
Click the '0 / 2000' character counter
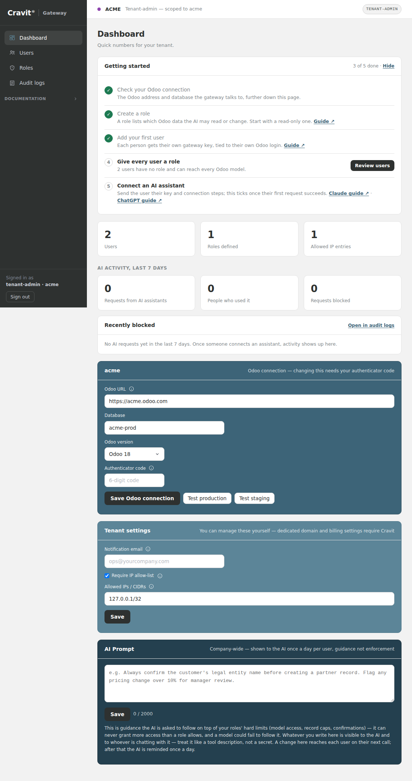pyautogui.click(x=143, y=714)
